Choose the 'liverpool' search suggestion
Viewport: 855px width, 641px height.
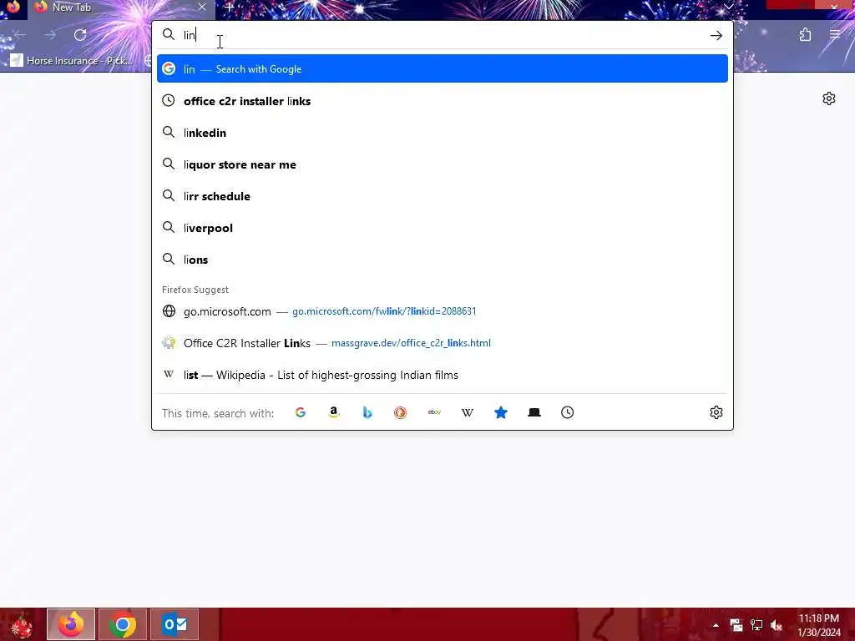tap(443, 227)
